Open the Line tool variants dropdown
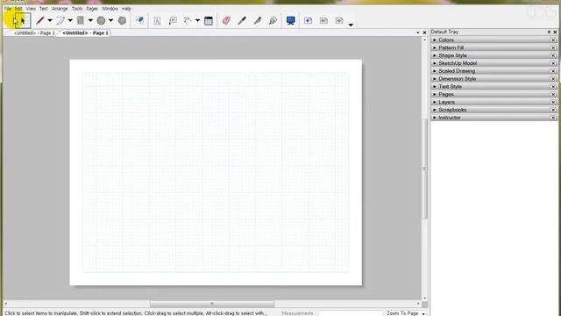This screenshot has height=316, width=561. [x=50, y=21]
